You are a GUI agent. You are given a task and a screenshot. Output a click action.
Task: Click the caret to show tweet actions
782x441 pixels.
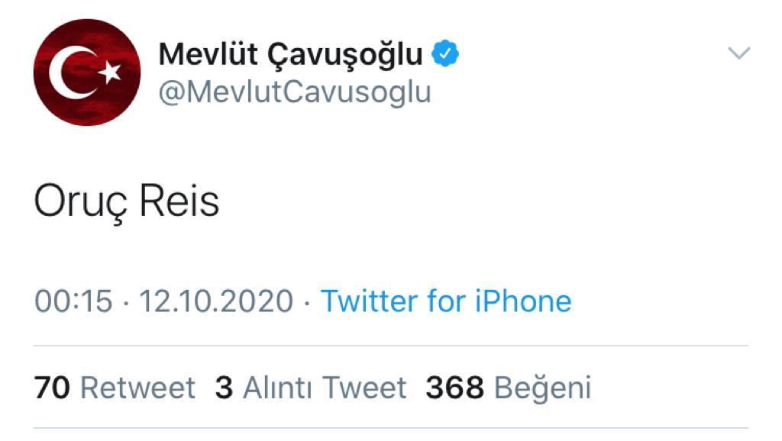pyautogui.click(x=738, y=52)
